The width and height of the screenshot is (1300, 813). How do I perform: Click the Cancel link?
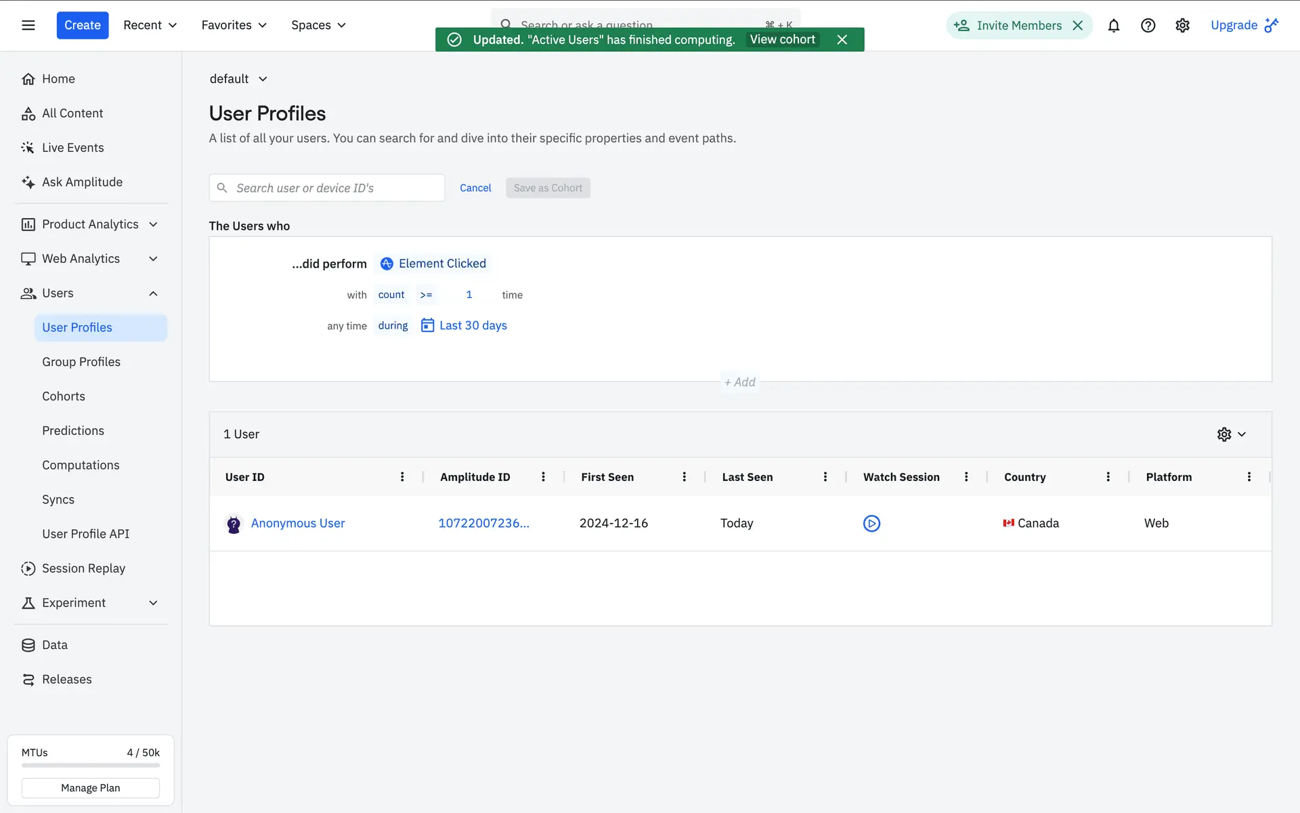(475, 188)
